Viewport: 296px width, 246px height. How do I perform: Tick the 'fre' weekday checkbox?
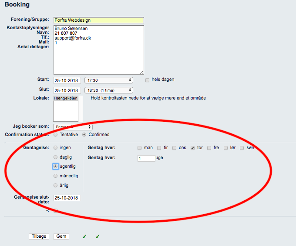click(x=209, y=148)
